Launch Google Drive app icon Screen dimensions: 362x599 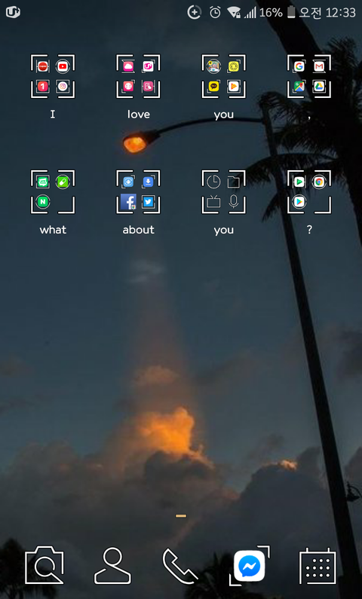[x=319, y=87]
